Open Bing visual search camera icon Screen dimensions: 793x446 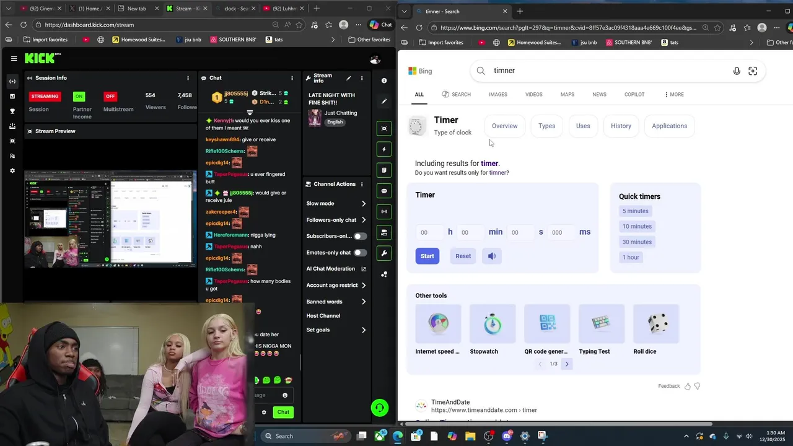click(753, 71)
